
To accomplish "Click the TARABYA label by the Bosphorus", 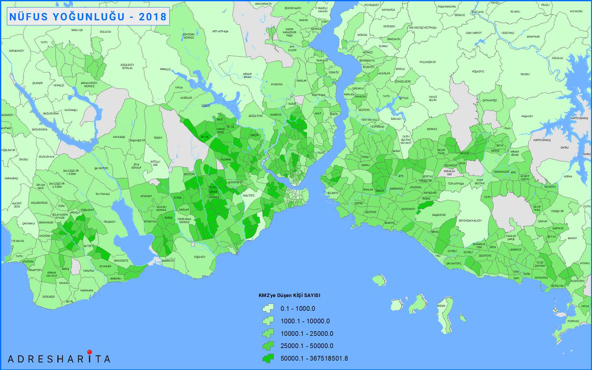I will (x=322, y=60).
